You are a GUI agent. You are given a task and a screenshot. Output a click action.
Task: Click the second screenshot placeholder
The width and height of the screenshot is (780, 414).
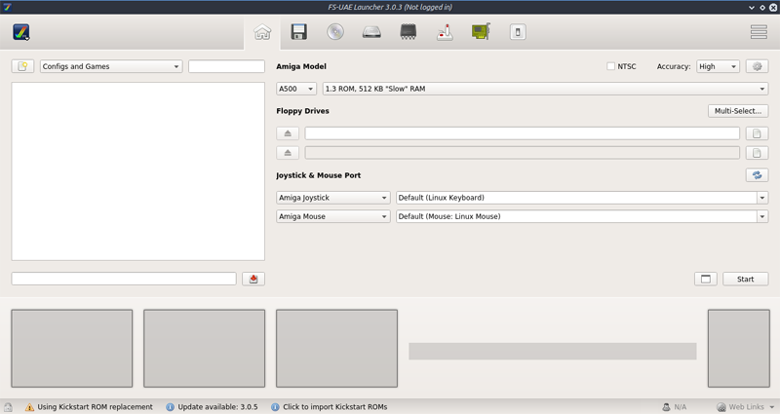(204, 349)
